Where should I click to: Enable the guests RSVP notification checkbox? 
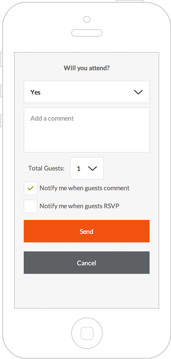click(x=30, y=206)
